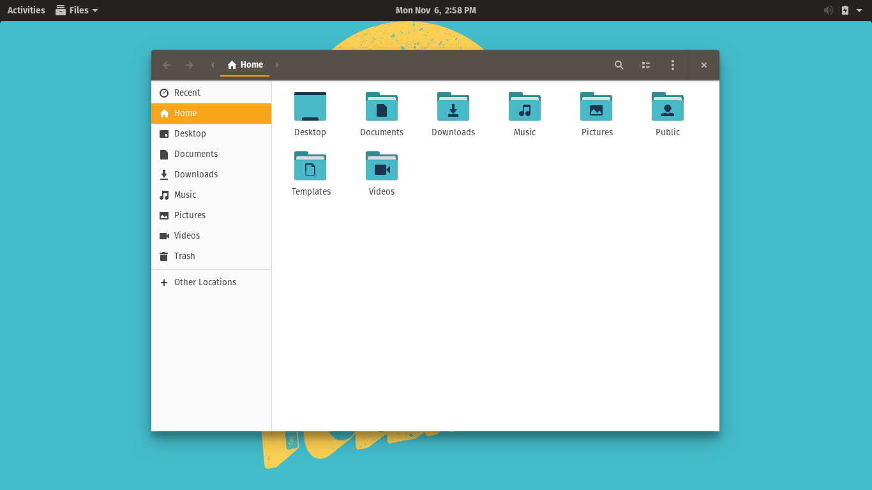
Task: Select Downloads in the sidebar
Action: (211, 174)
